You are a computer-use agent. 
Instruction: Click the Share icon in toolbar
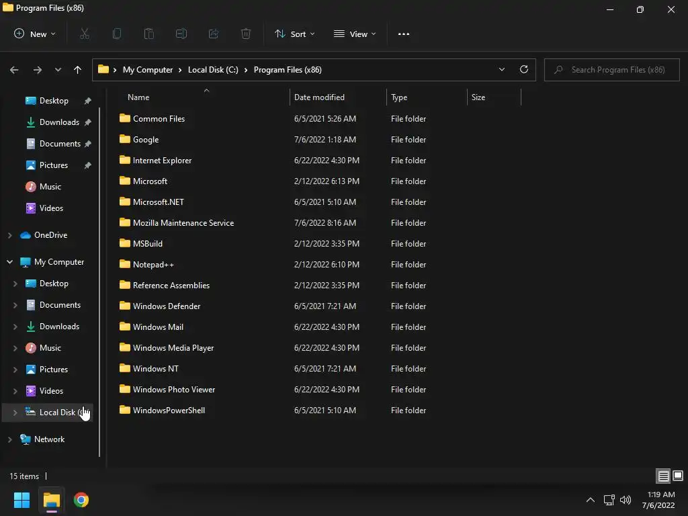pyautogui.click(x=214, y=34)
